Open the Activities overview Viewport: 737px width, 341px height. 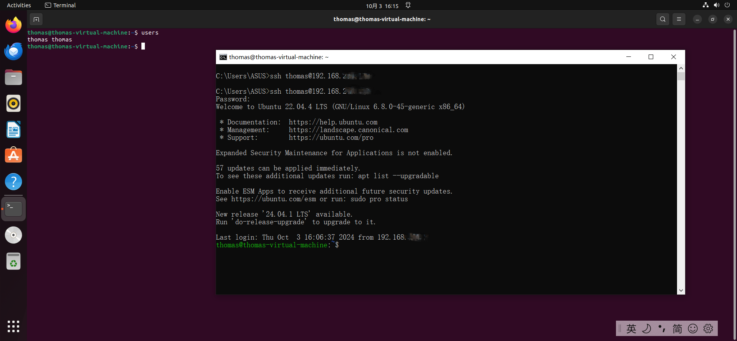coord(19,5)
